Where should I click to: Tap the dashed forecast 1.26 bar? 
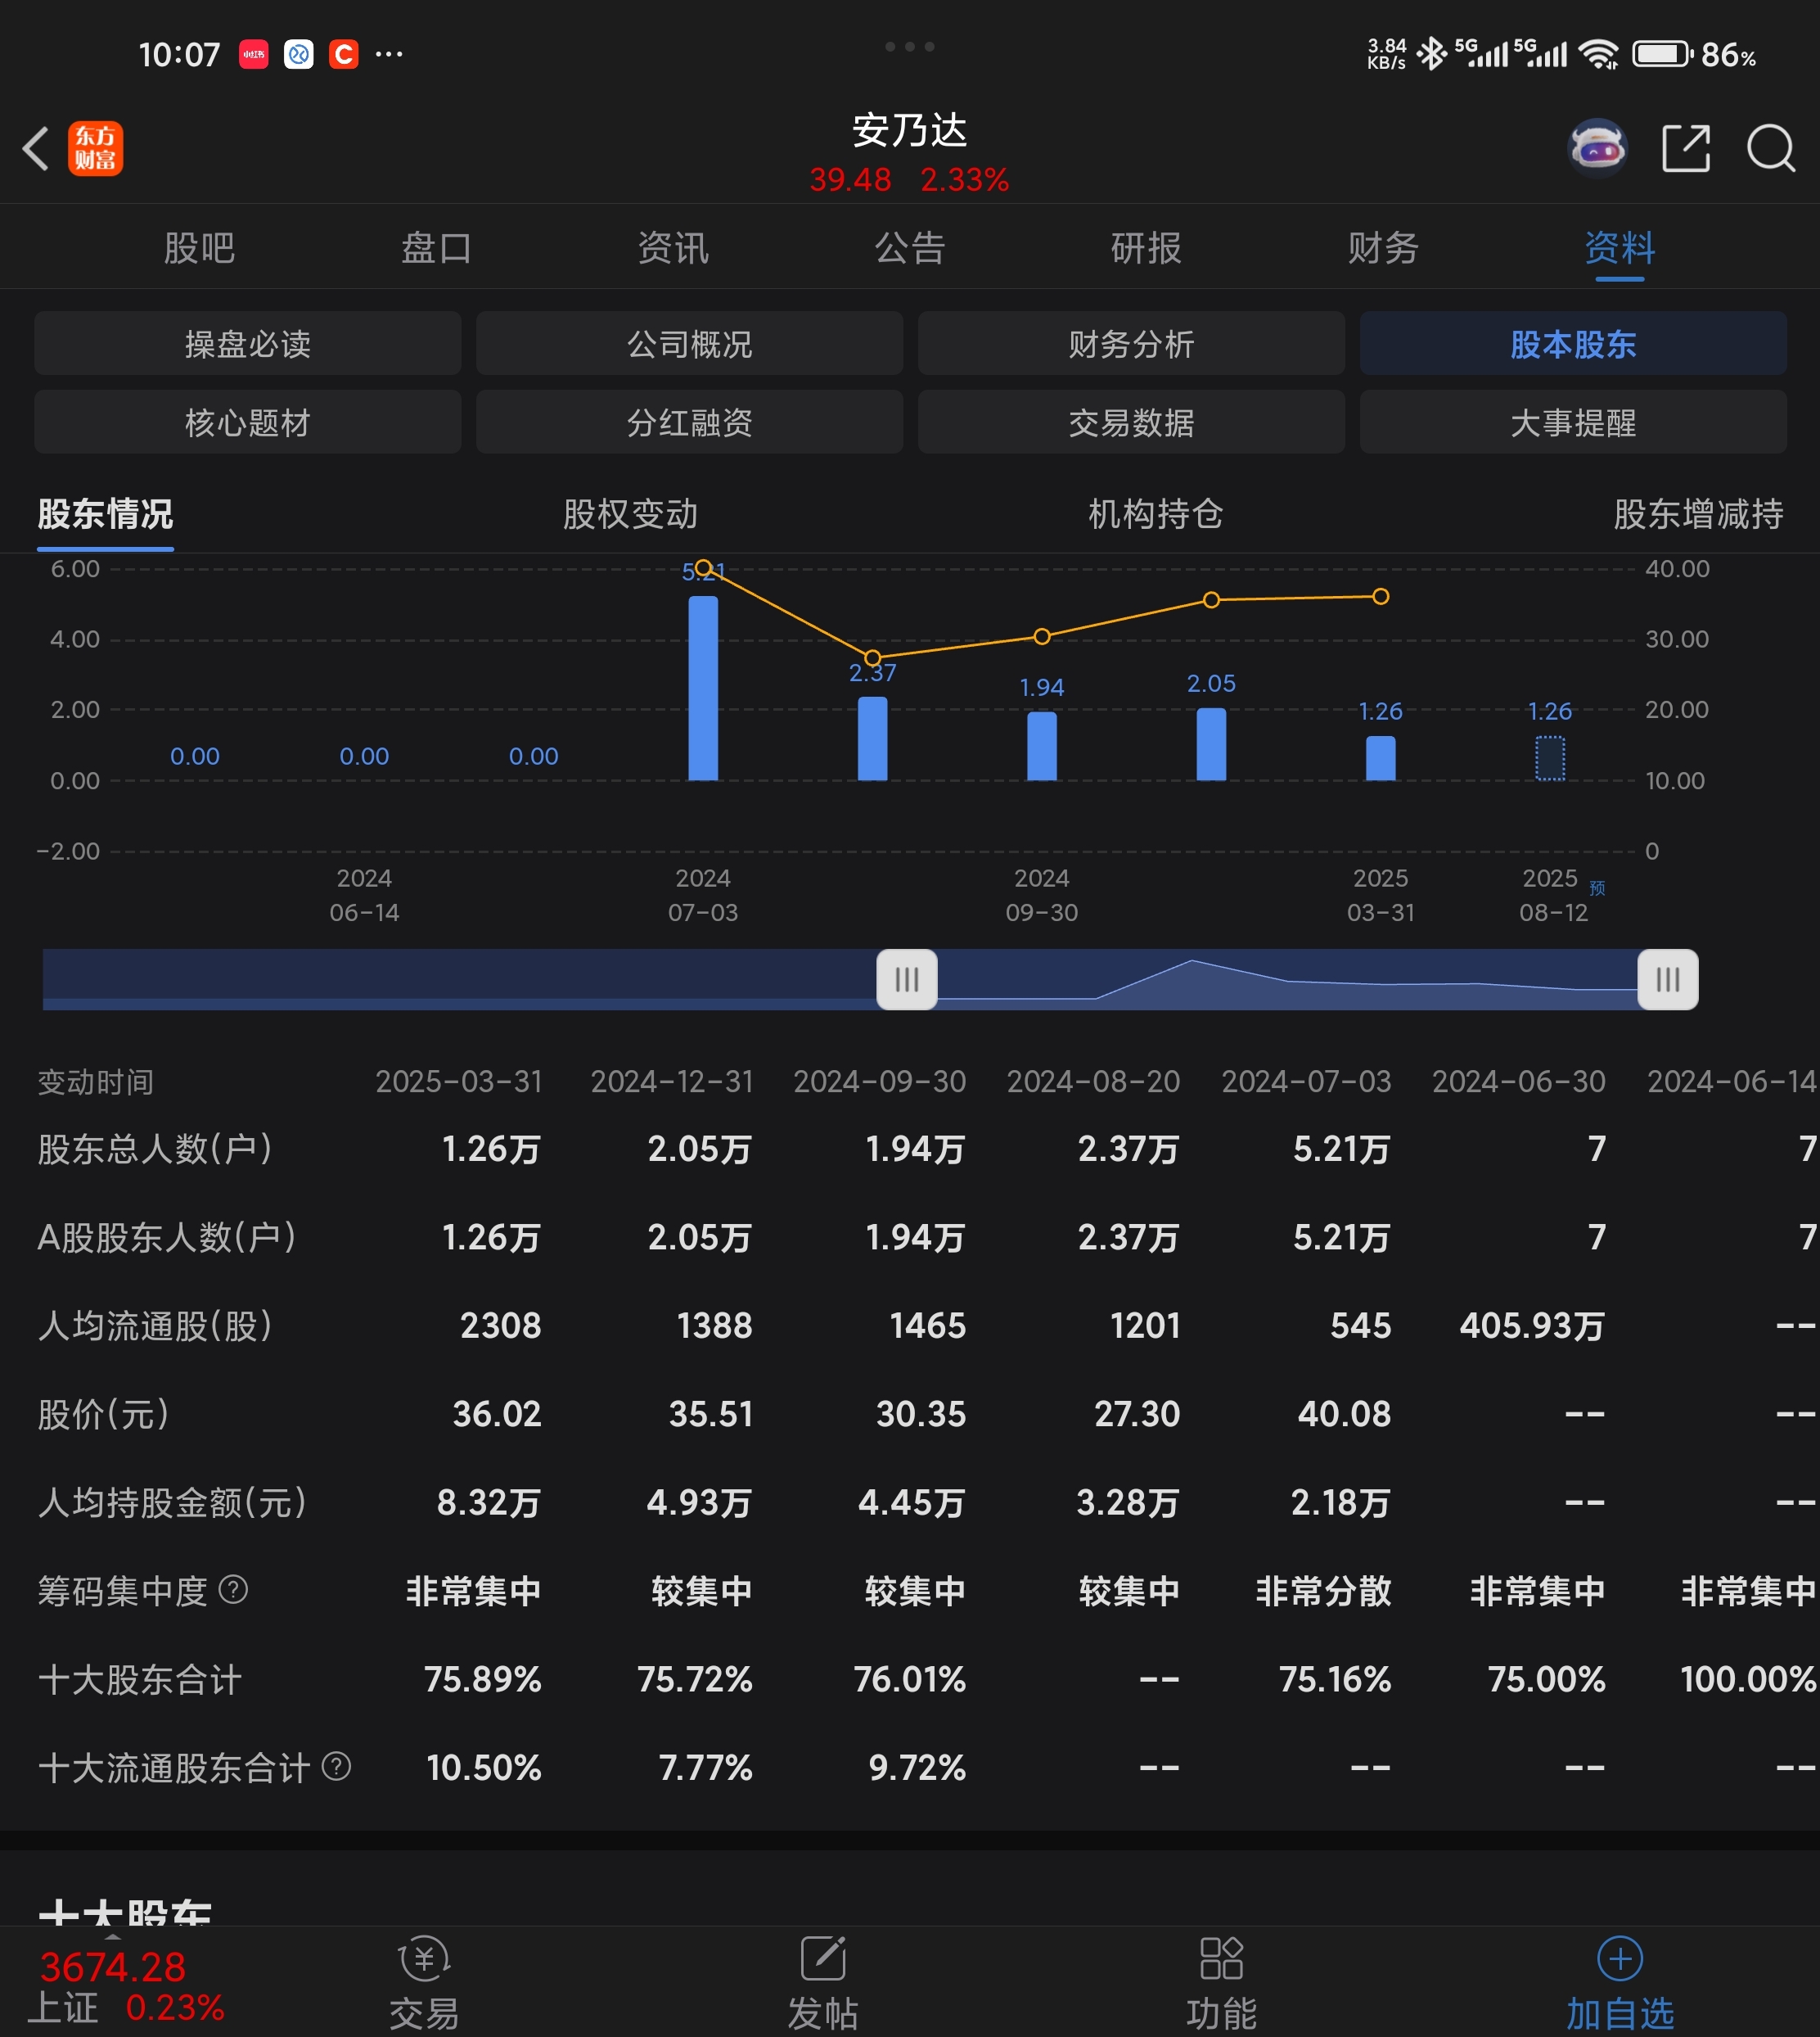coord(1550,758)
